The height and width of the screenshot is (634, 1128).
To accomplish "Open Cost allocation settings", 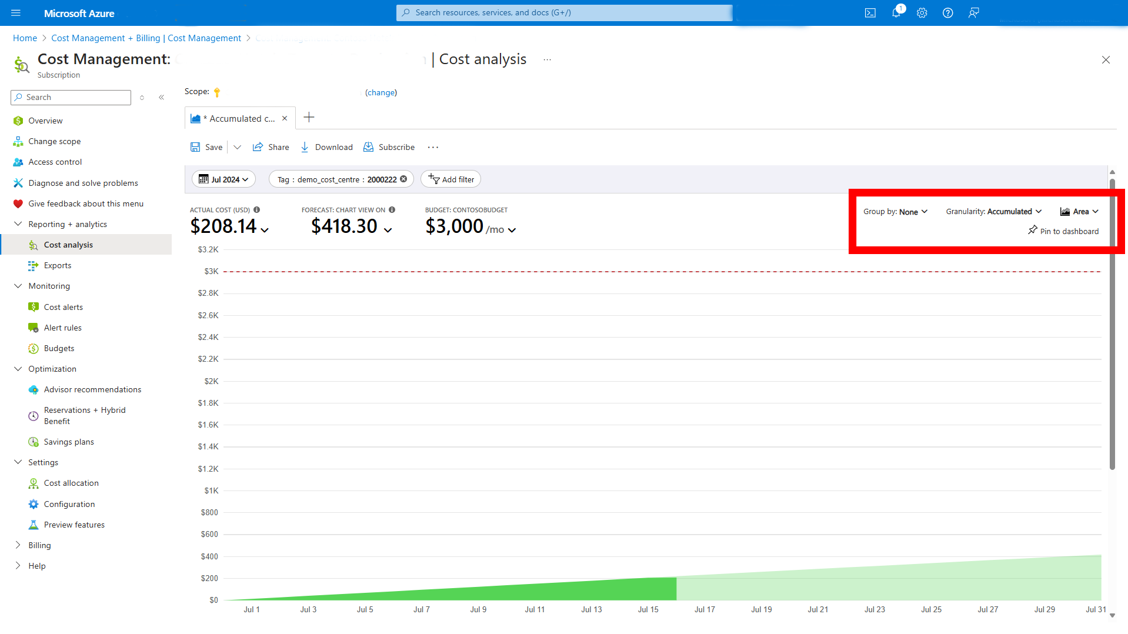I will (71, 483).
